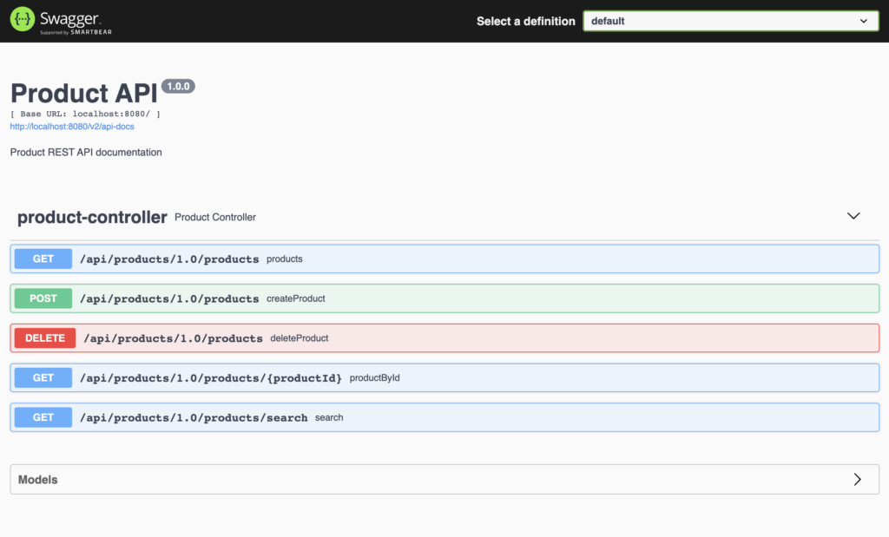The height and width of the screenshot is (537, 889).
Task: Click the Product API title
Action: click(x=84, y=94)
